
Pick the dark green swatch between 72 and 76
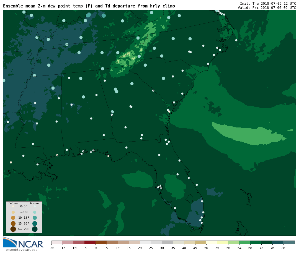[267, 242]
